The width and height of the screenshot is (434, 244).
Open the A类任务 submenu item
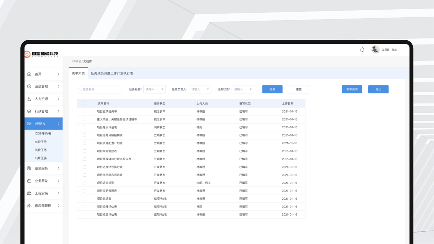(41, 142)
